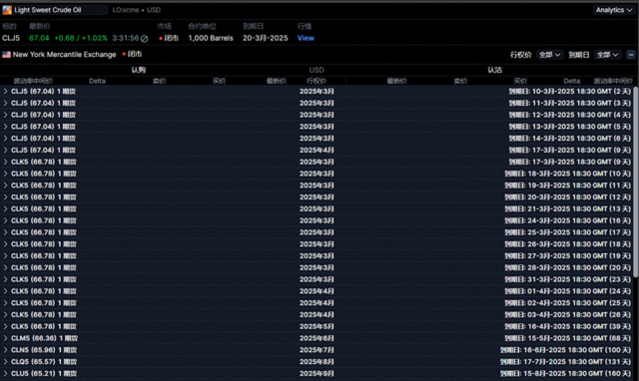Sort by Delta column under 认沽
Image resolution: width=639 pixels, height=381 pixels.
click(x=572, y=81)
